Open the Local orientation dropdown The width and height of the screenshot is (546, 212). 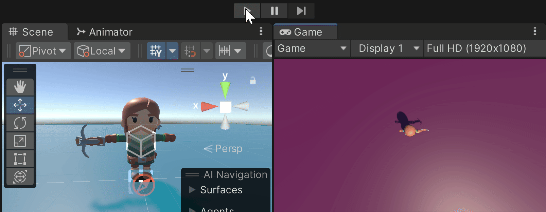pyautogui.click(x=102, y=51)
